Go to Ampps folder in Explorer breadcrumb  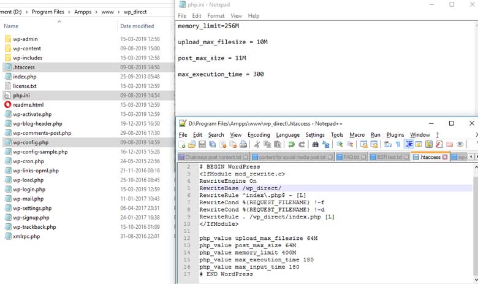83,12
